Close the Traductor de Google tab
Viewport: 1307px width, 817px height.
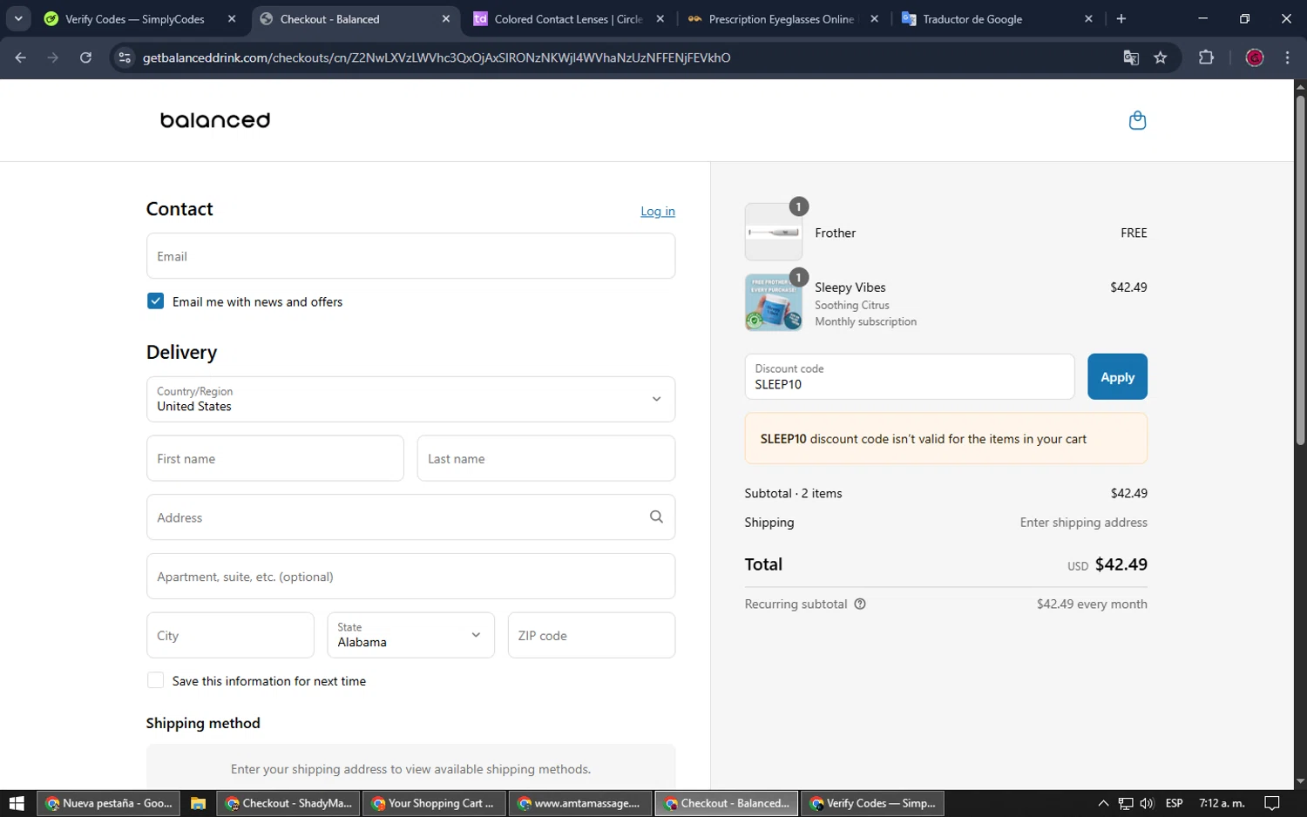1088,18
